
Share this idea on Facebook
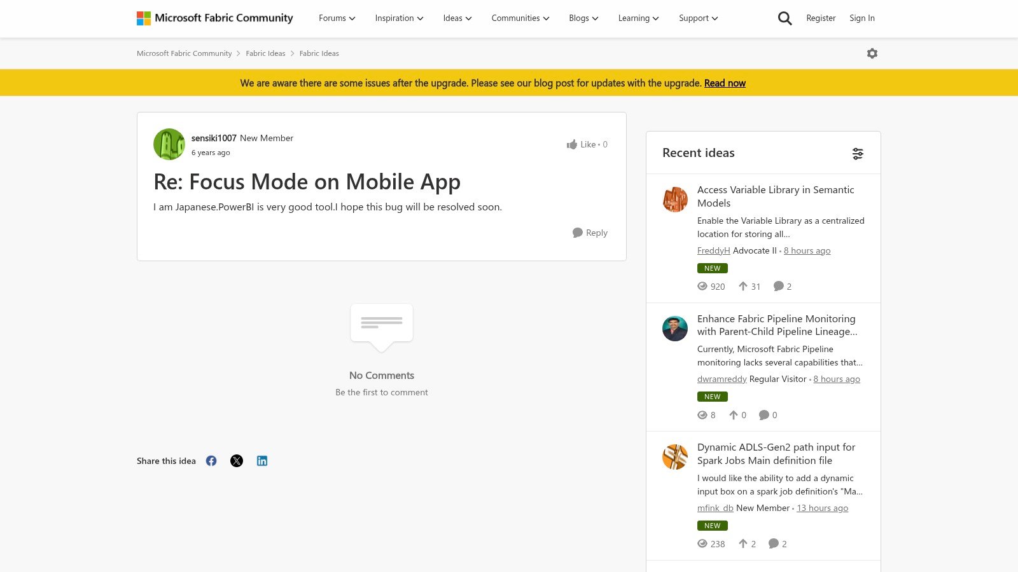(211, 461)
